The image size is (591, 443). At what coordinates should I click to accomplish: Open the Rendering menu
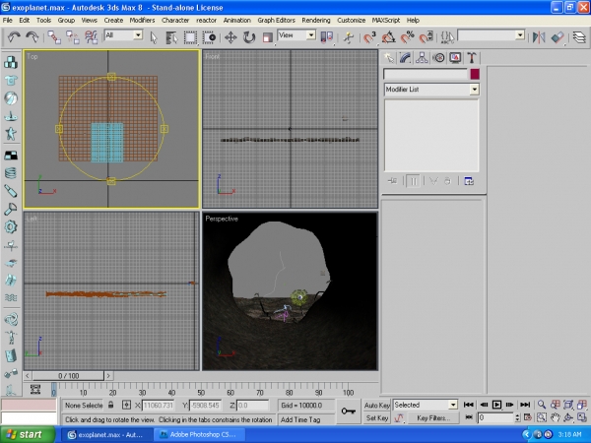(316, 20)
